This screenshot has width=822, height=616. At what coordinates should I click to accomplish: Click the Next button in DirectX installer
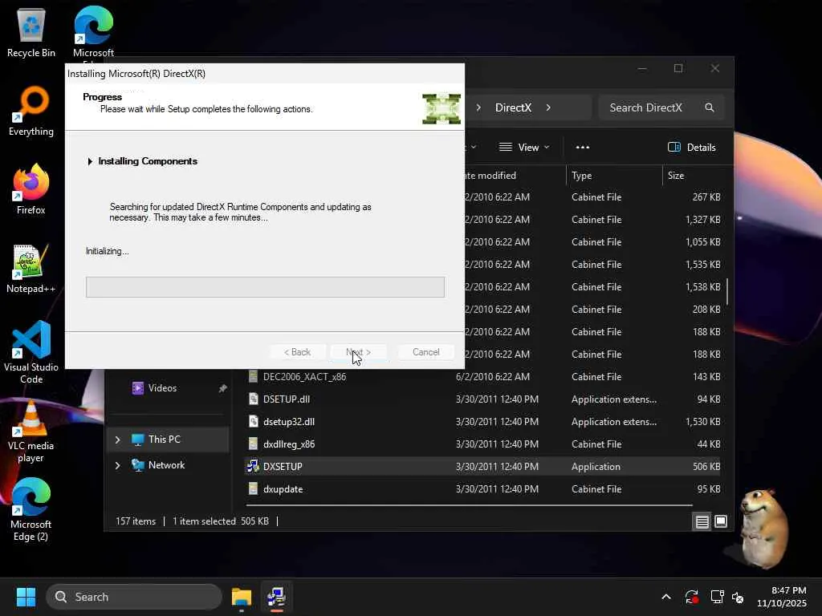coord(359,352)
